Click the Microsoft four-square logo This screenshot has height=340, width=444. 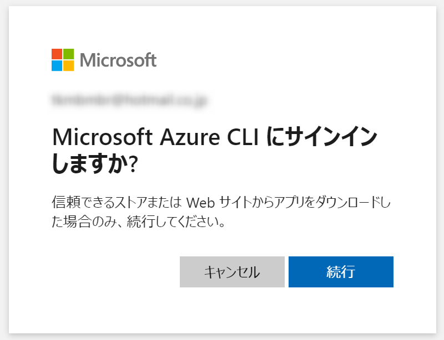(x=62, y=58)
